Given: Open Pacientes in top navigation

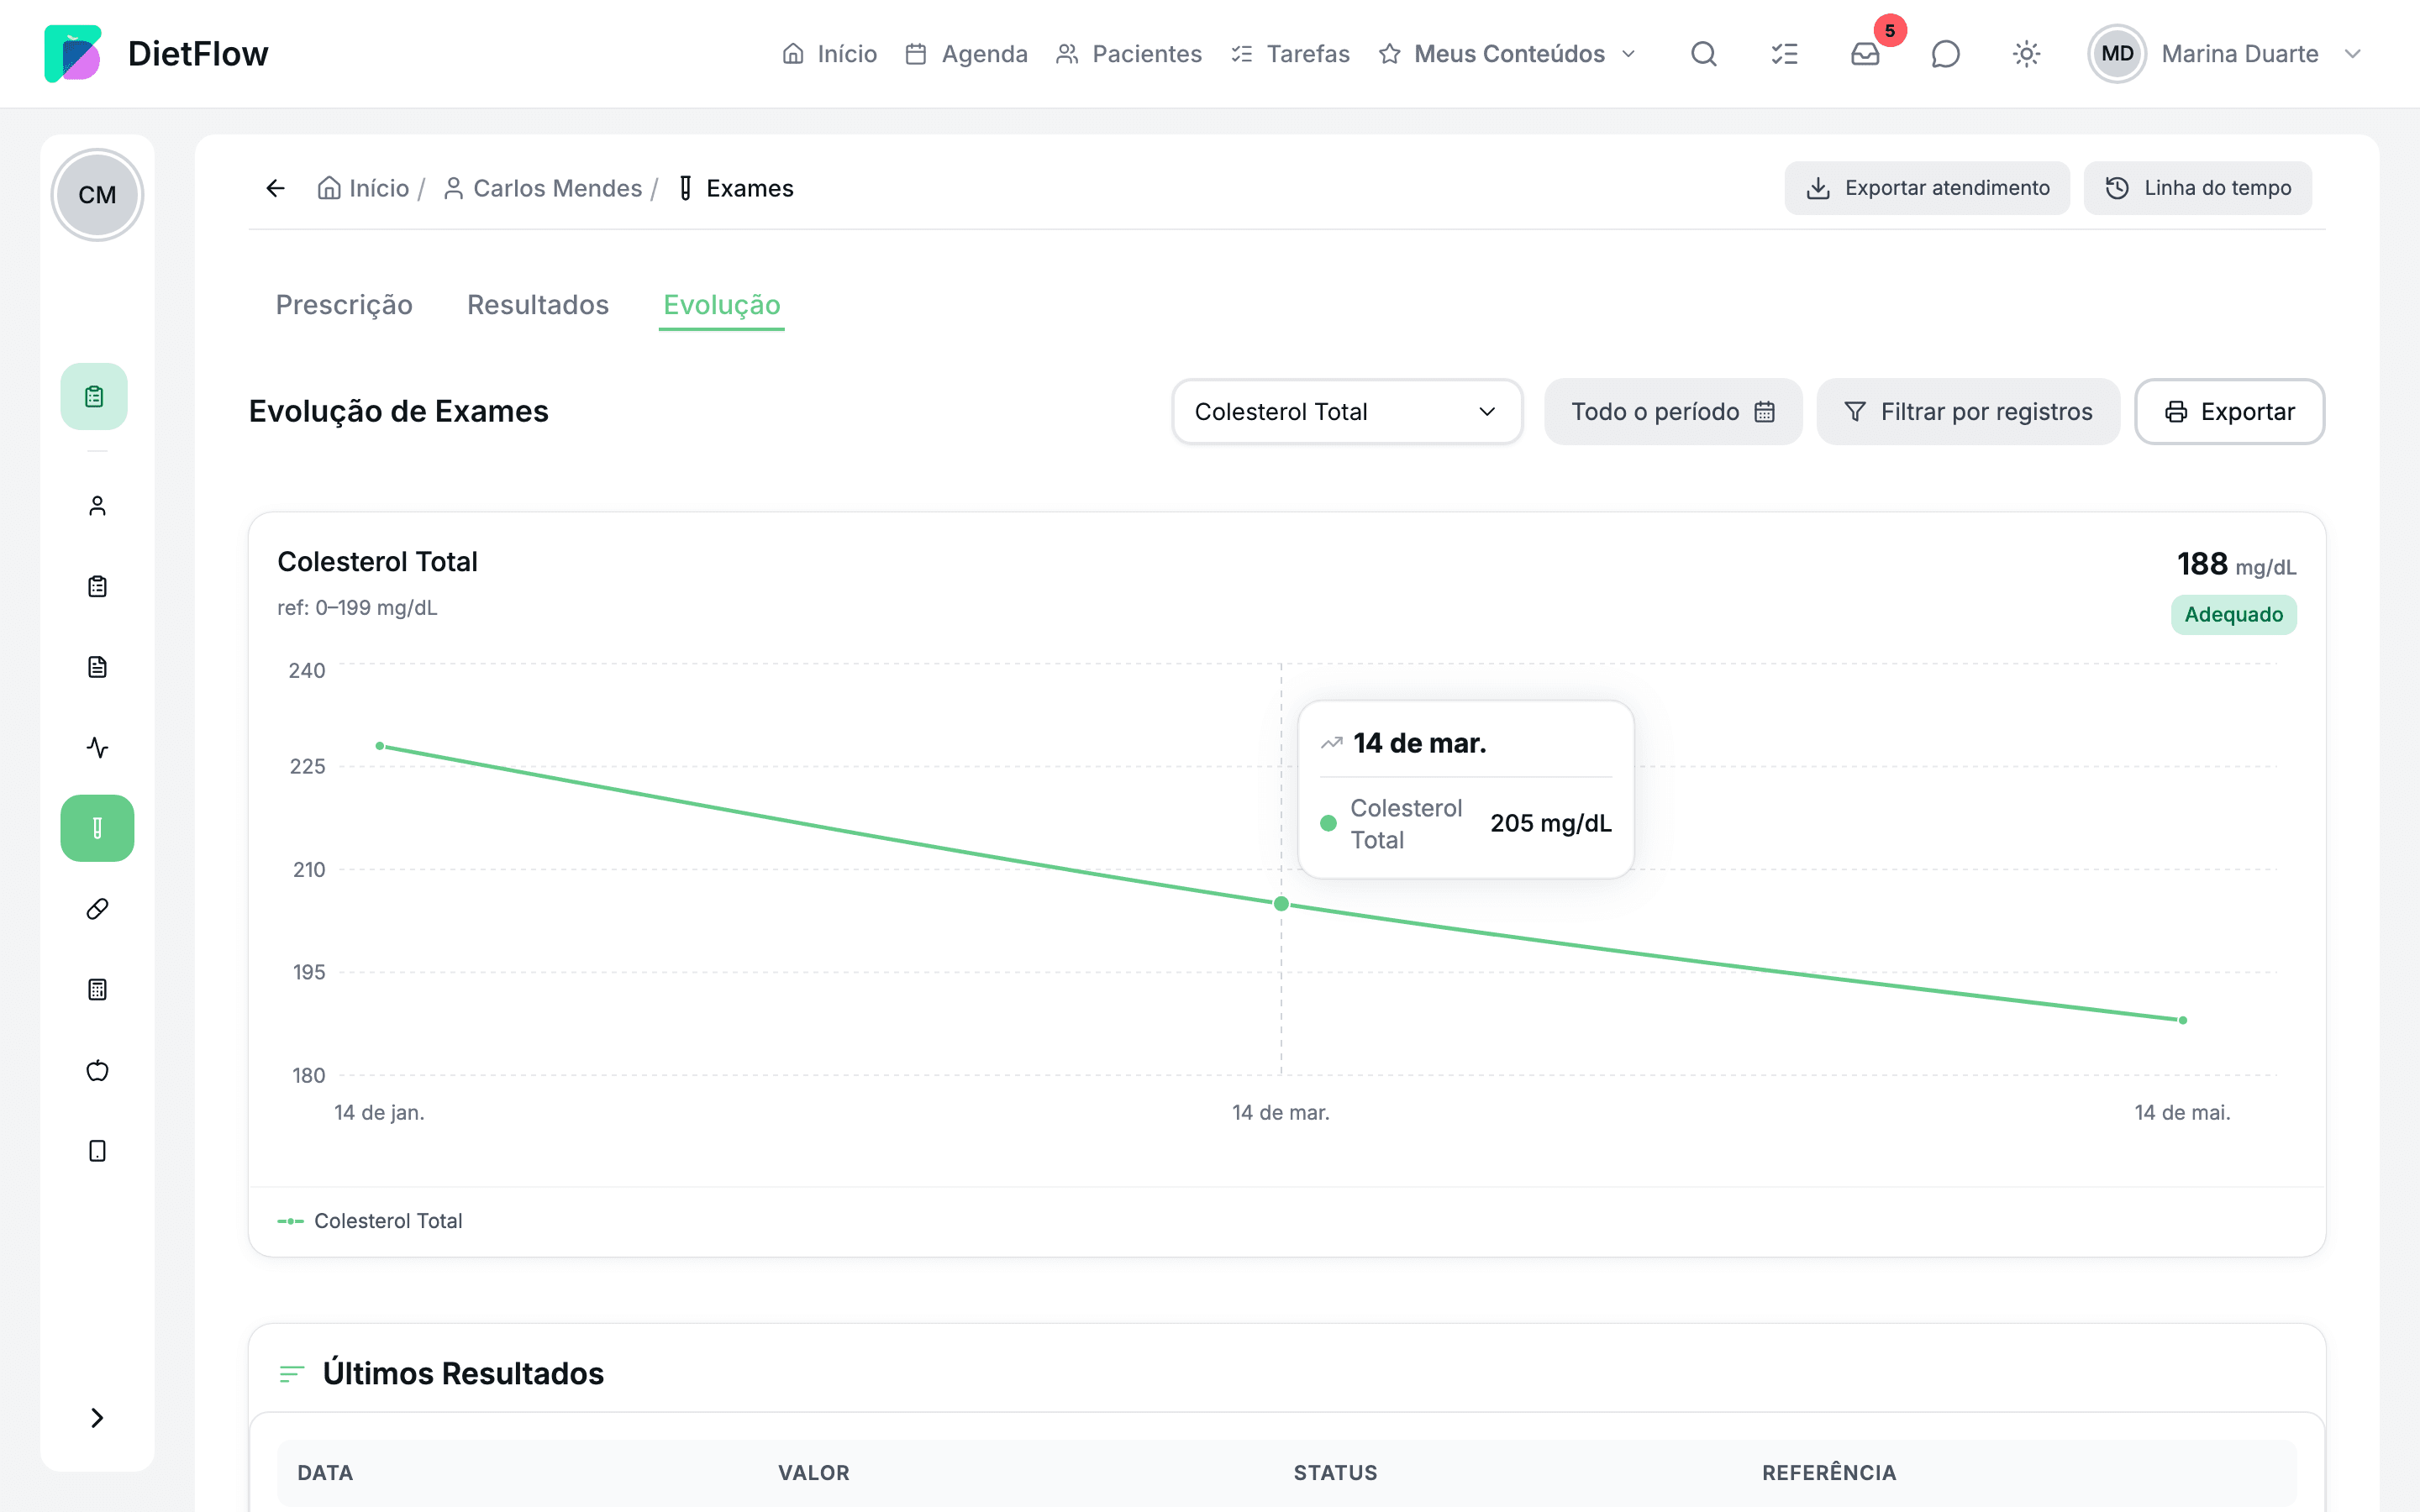Looking at the screenshot, I should [x=1129, y=54].
